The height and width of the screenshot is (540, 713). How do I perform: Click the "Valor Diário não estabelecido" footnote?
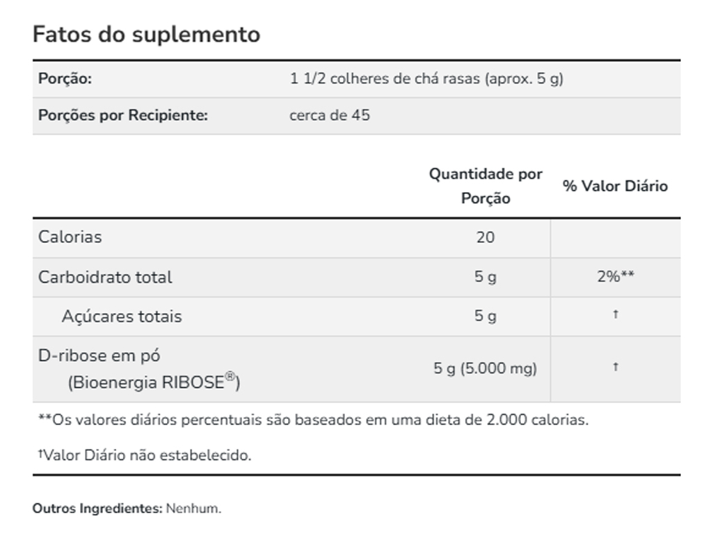[x=145, y=456]
